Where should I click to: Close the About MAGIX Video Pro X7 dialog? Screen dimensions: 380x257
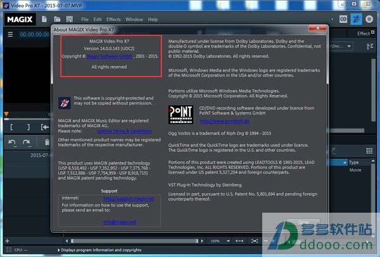[318, 28]
